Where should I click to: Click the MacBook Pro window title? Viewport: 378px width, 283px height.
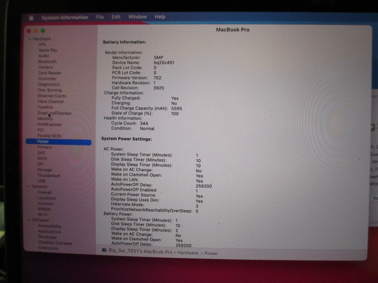tap(233, 29)
